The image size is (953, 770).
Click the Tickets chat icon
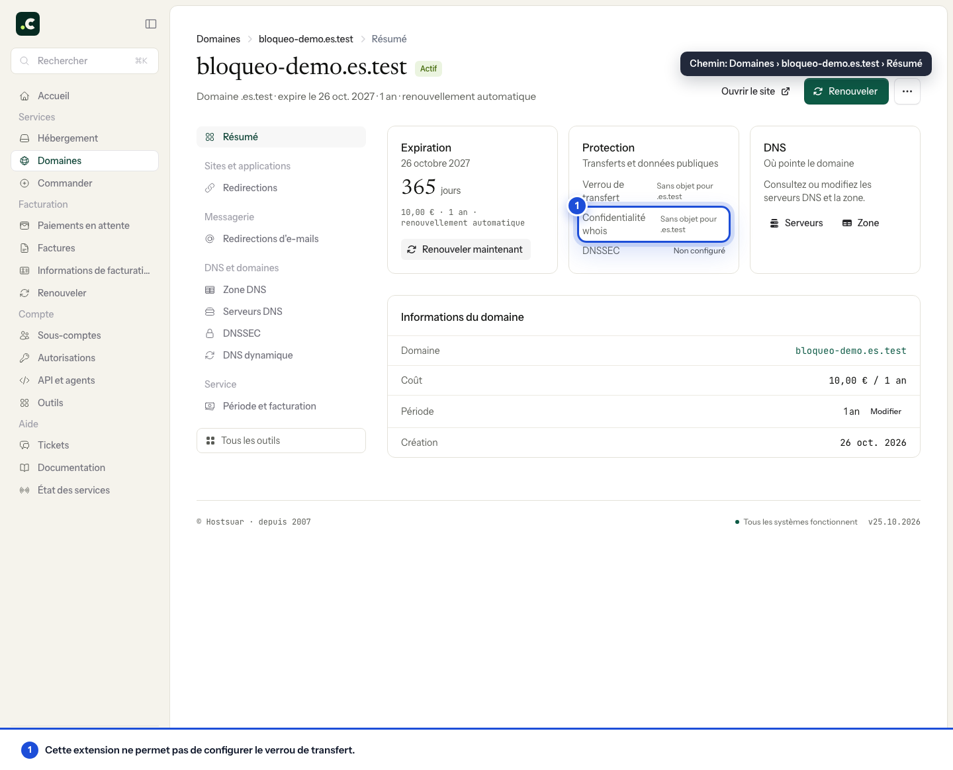(24, 445)
